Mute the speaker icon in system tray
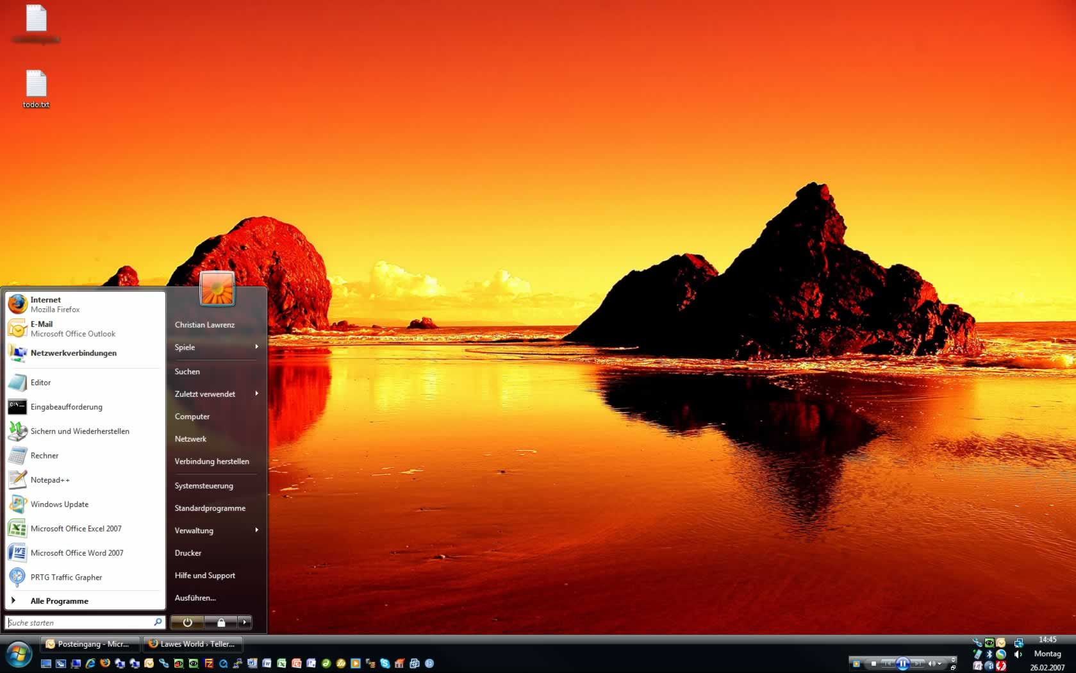1076x673 pixels. tap(1018, 654)
